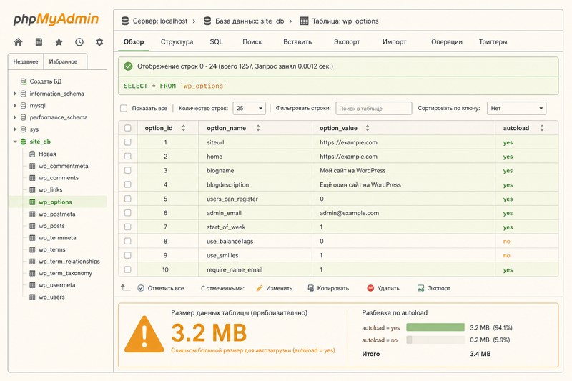Click the favorites star icon
The height and width of the screenshot is (381, 572).
tap(59, 42)
